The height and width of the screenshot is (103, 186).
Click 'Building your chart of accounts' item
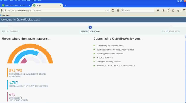tap(110, 54)
